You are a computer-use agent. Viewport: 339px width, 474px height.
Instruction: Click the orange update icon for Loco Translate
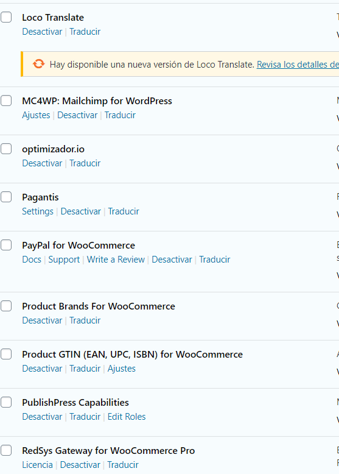(38, 64)
